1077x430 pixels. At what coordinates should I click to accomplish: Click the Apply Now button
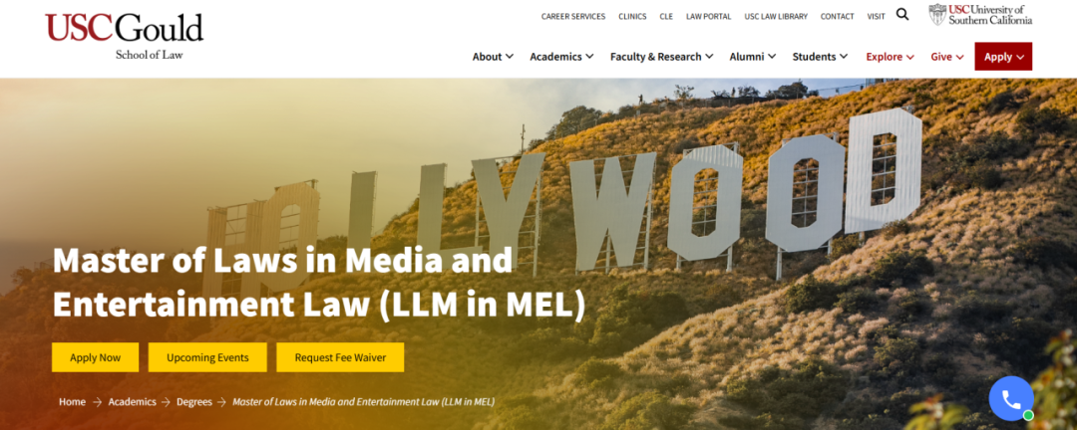[x=95, y=357]
